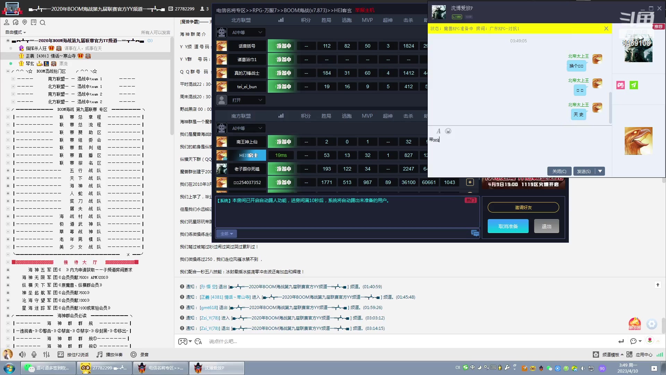The image size is (666, 375).
Task: Open the 全部 chat filter dropdown
Action: point(227,234)
